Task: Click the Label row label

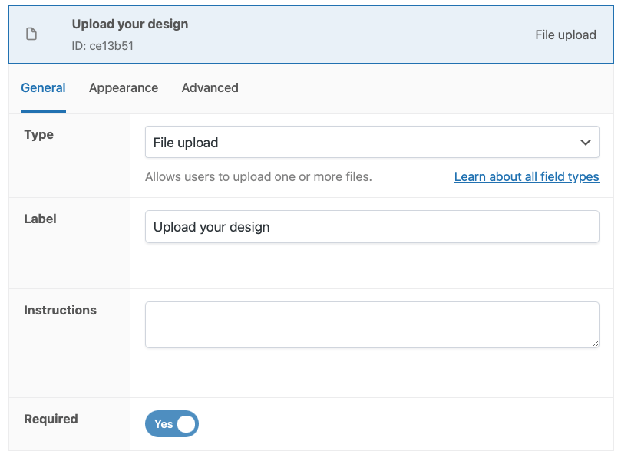Action: (41, 219)
